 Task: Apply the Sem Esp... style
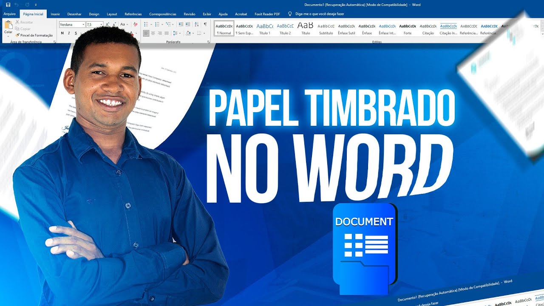(244, 28)
